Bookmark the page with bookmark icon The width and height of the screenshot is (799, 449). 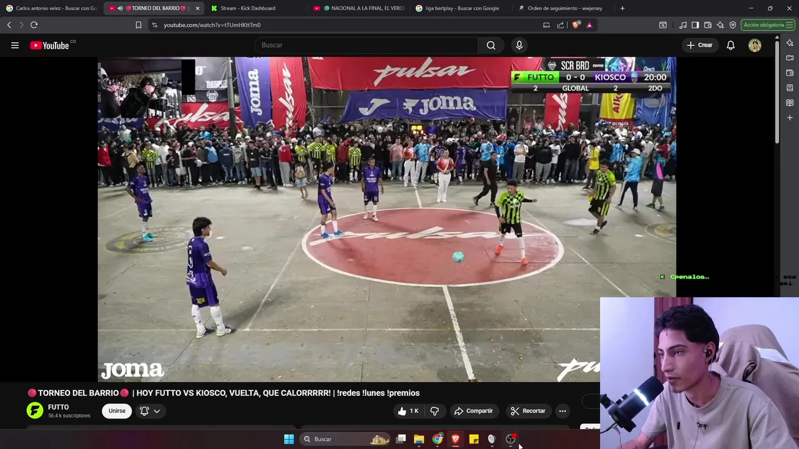(138, 25)
